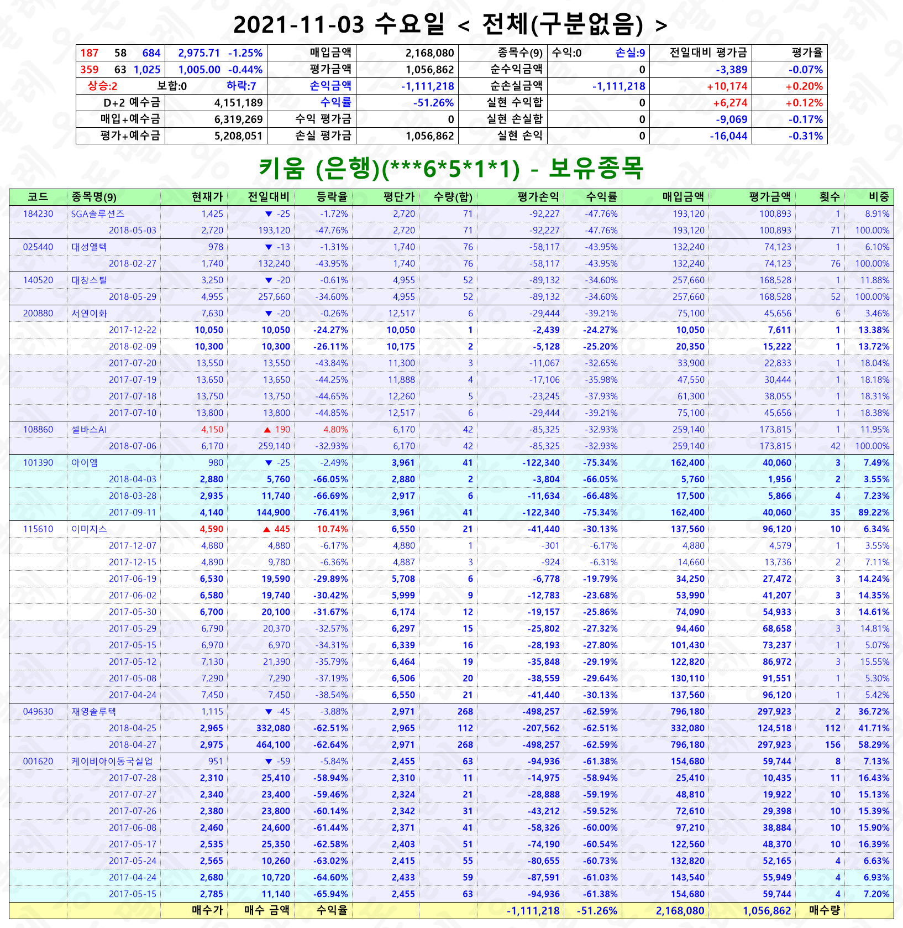Click the down arrow in 재영솔루텍 row
The height and width of the screenshot is (928, 903).
coord(269,712)
